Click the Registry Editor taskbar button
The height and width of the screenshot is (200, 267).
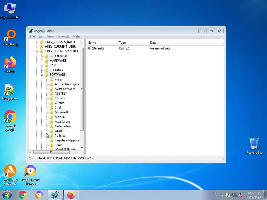55,195
